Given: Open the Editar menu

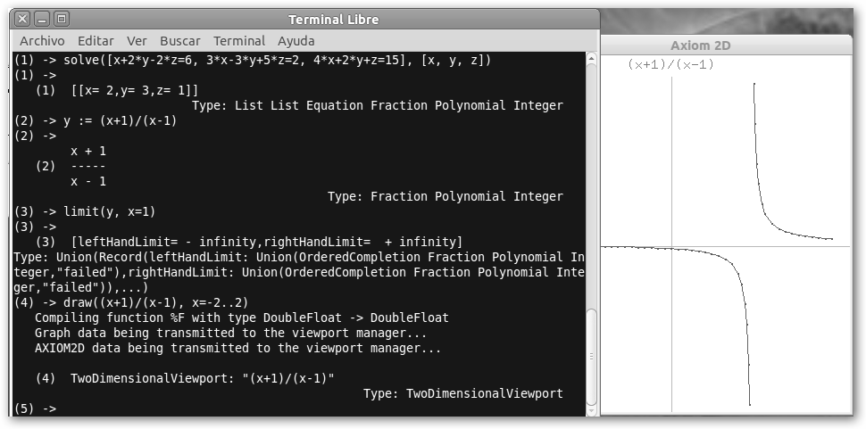Looking at the screenshot, I should tap(96, 41).
